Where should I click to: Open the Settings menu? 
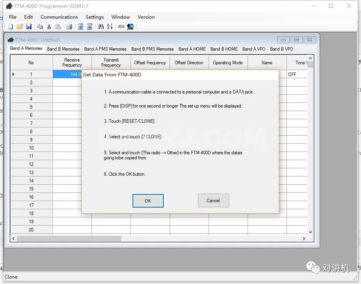tap(95, 17)
